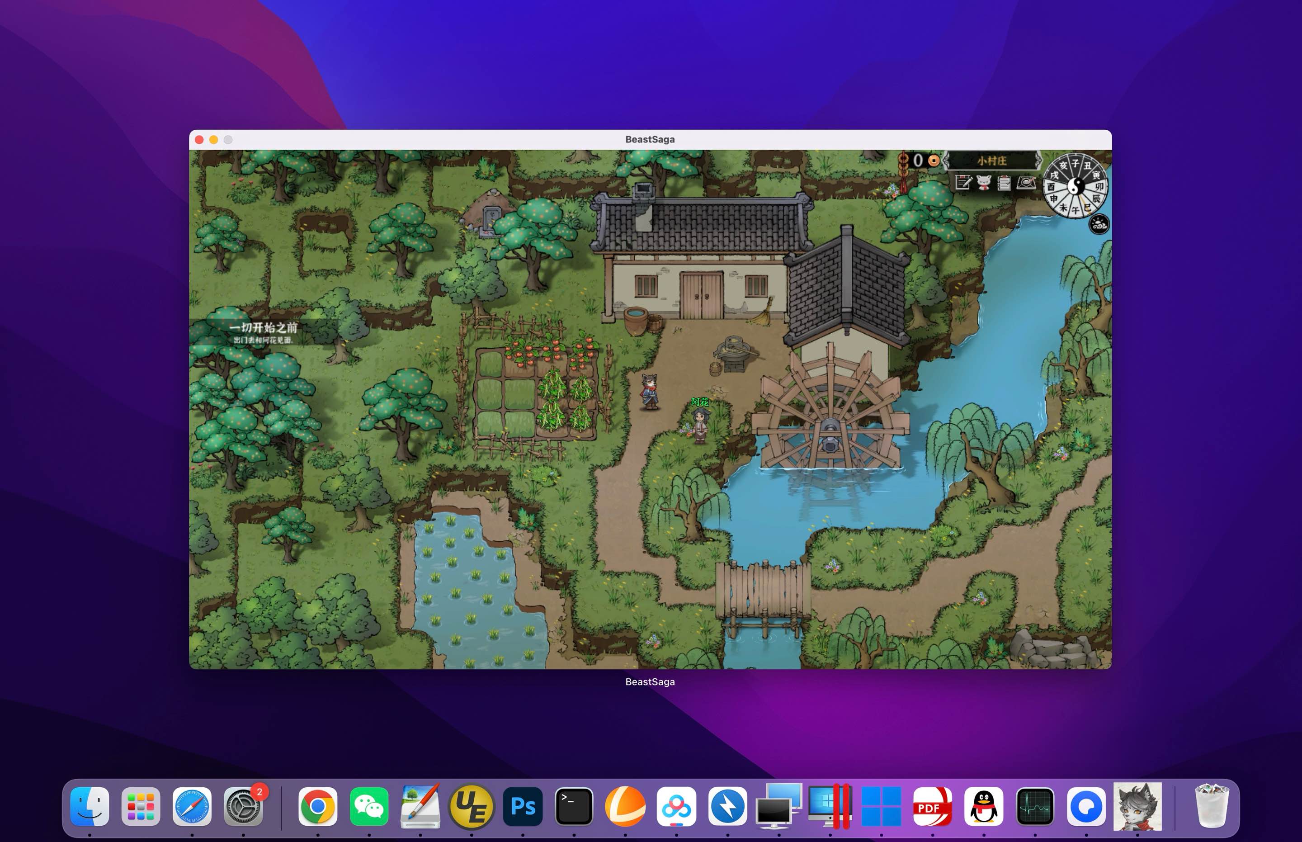Click the house's wooden double door
1302x842 pixels.
(701, 295)
